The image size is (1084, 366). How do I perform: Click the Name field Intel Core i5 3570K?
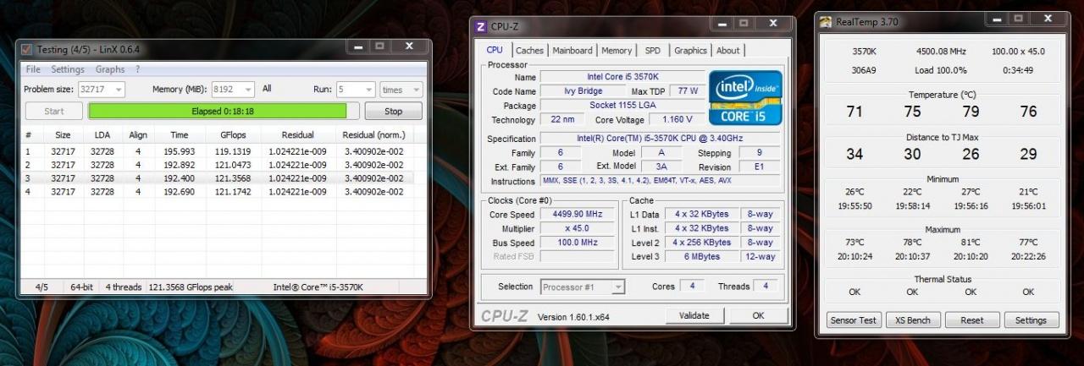click(622, 77)
